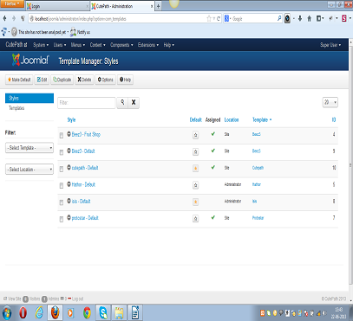Open a new browser tab with plus button
The height and width of the screenshot is (321, 353).
[x=159, y=6]
